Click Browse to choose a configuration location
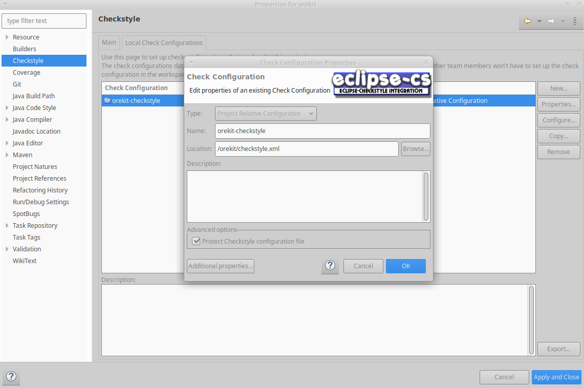 [x=416, y=148]
